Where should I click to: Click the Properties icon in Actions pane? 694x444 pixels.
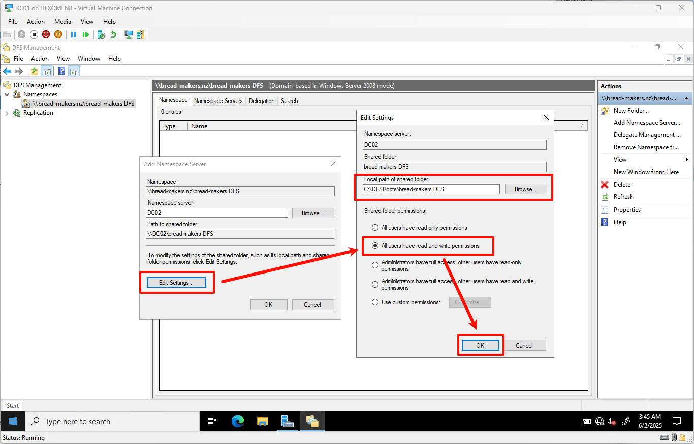click(605, 210)
